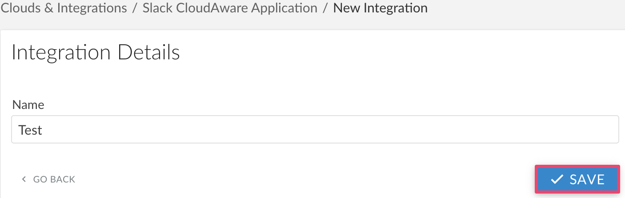Navigate to Slack CloudAware Application breadcrumb
The height and width of the screenshot is (198, 625).
tap(230, 8)
